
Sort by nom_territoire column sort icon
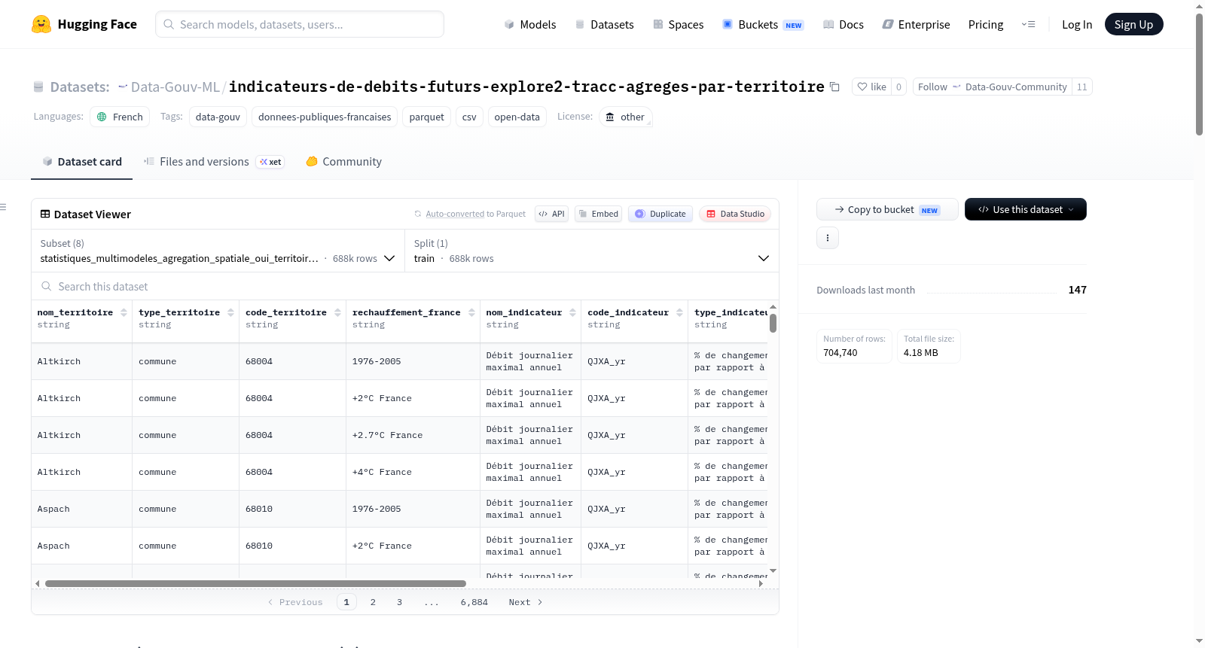[124, 312]
